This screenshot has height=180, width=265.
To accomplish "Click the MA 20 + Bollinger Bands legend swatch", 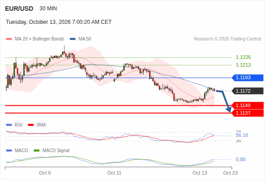I will coord(9,39).
